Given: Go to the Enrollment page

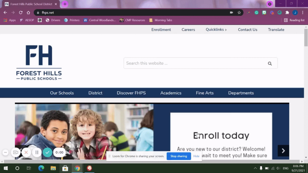Looking at the screenshot, I should point(161,30).
